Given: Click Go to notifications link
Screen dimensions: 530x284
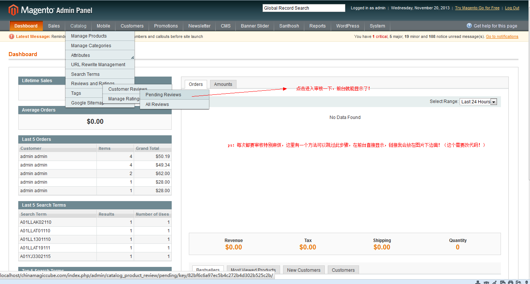Looking at the screenshot, I should pos(502,36).
